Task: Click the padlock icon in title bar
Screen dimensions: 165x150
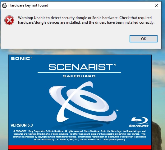Action: [4, 5]
